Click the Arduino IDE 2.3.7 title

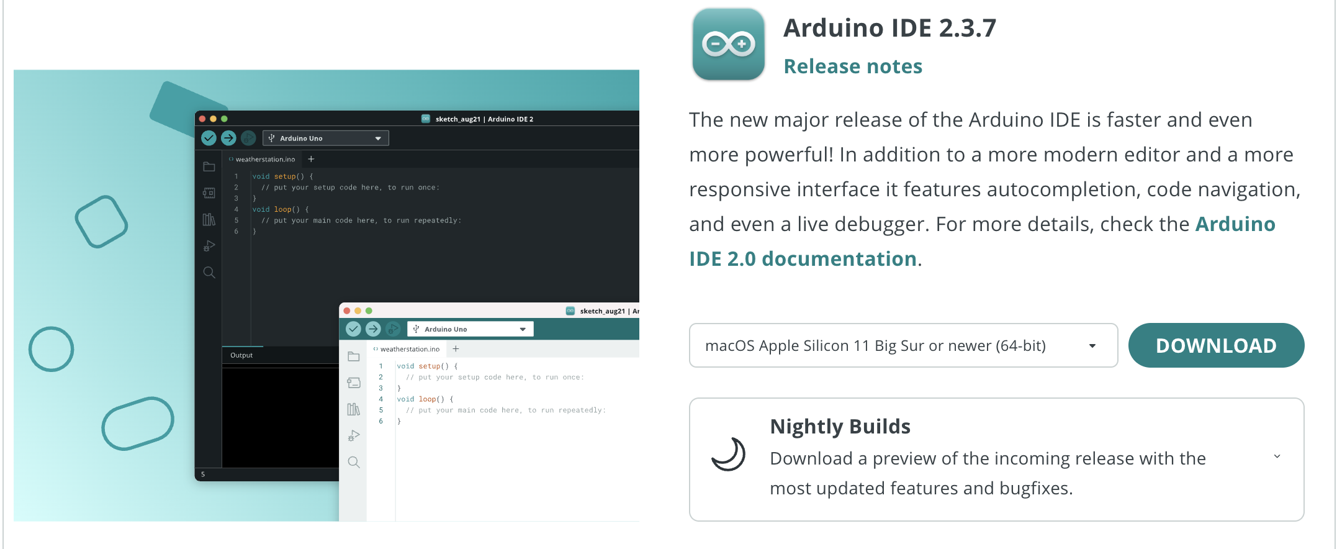(889, 28)
